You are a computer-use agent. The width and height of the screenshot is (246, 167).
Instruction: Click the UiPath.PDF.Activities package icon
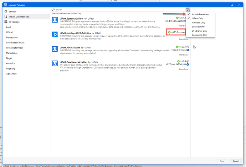pos(55,49)
